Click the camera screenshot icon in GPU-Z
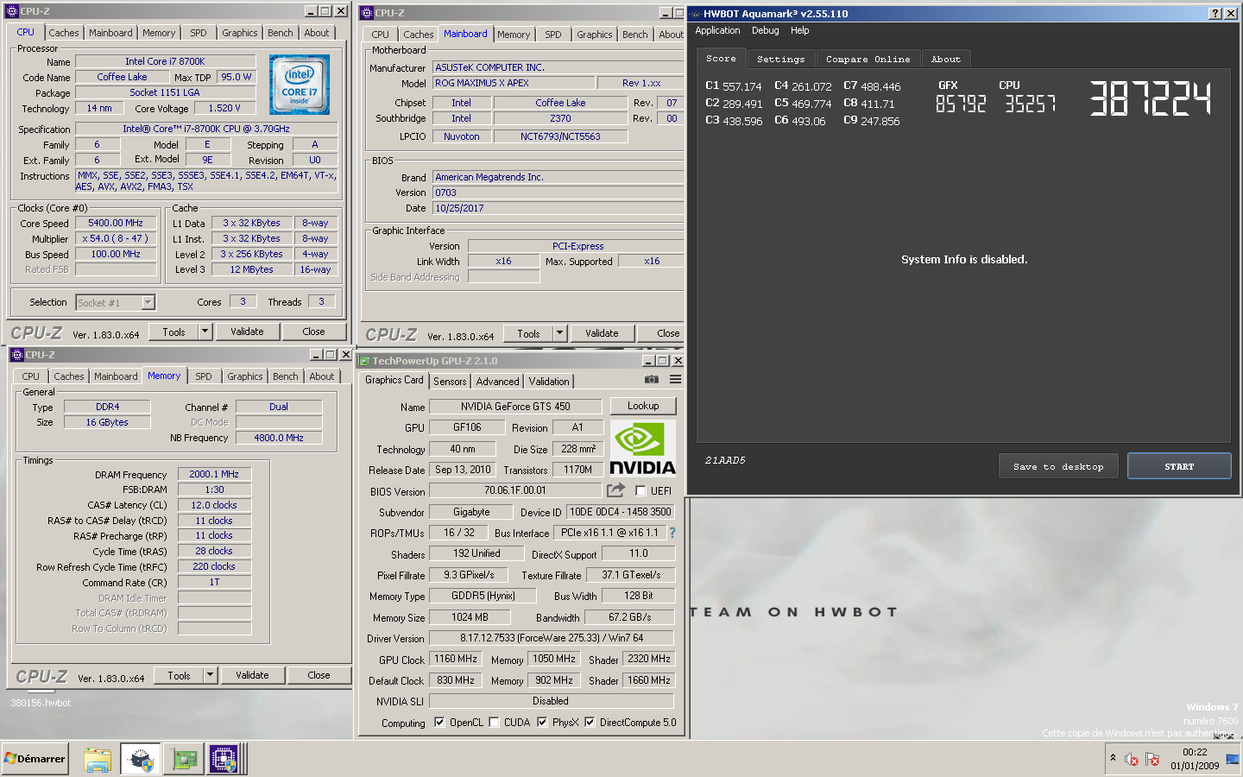Viewport: 1243px width, 777px height. tap(652, 380)
